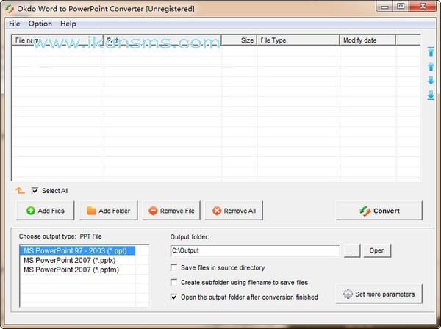Viewport: 441px width, 329px height.
Task: Sort by the File name column header
Action: (57, 40)
